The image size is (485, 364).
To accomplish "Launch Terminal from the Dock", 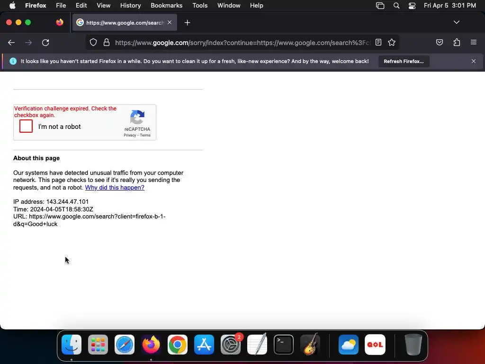I will coord(284,345).
